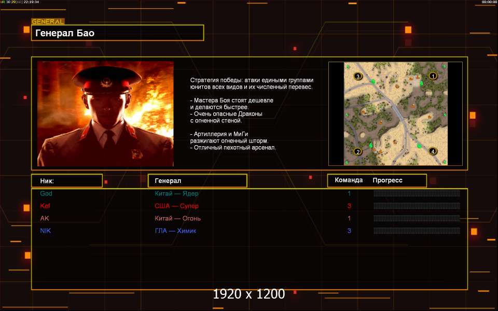Click the line 'Артиллерия и МиГи'

(x=219, y=134)
